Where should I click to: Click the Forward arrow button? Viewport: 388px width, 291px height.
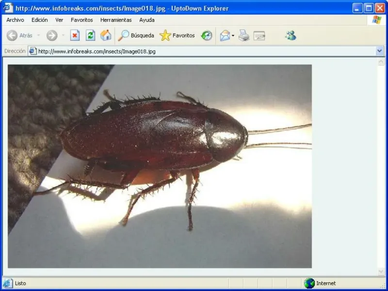[52, 35]
